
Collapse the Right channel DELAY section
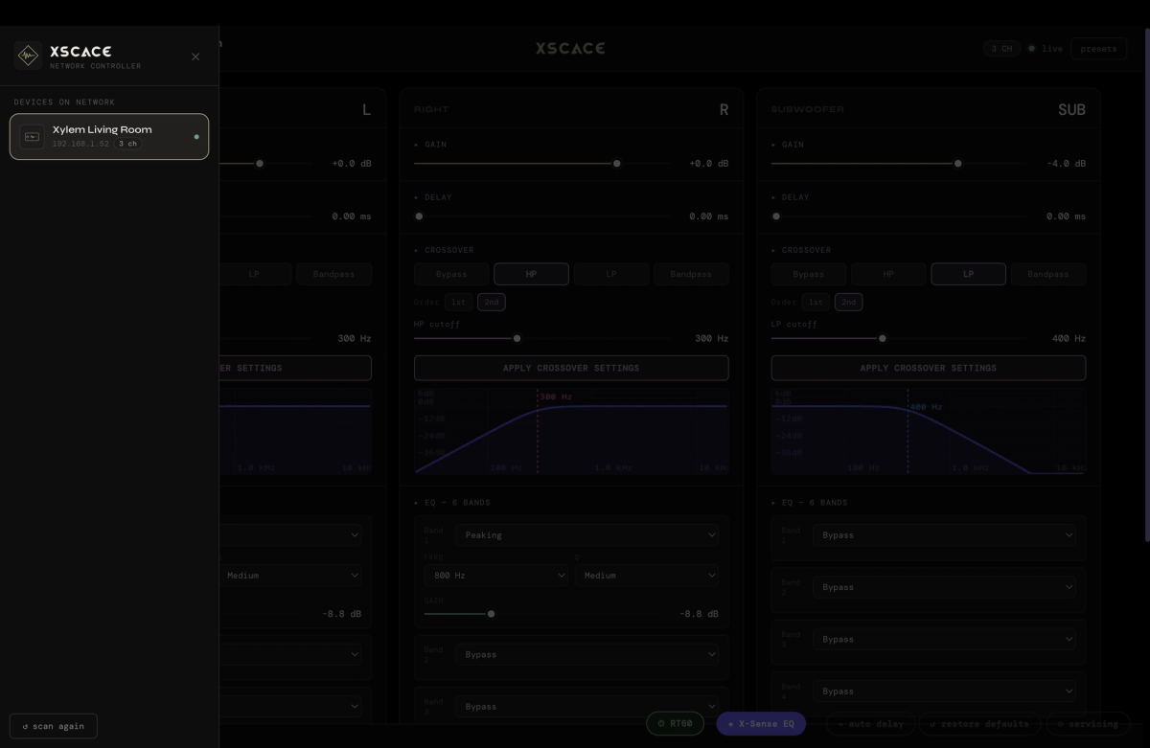433,197
